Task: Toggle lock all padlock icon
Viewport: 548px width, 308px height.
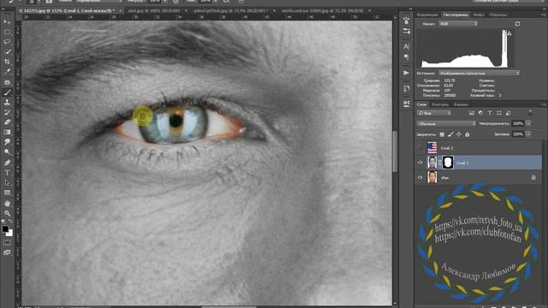Action: tap(468, 134)
